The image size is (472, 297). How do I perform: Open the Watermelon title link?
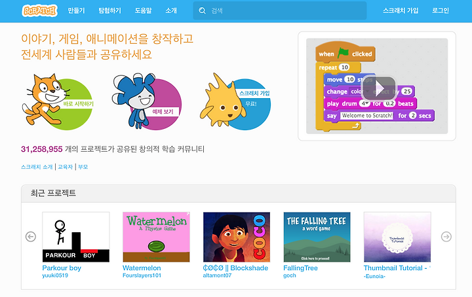coord(142,268)
